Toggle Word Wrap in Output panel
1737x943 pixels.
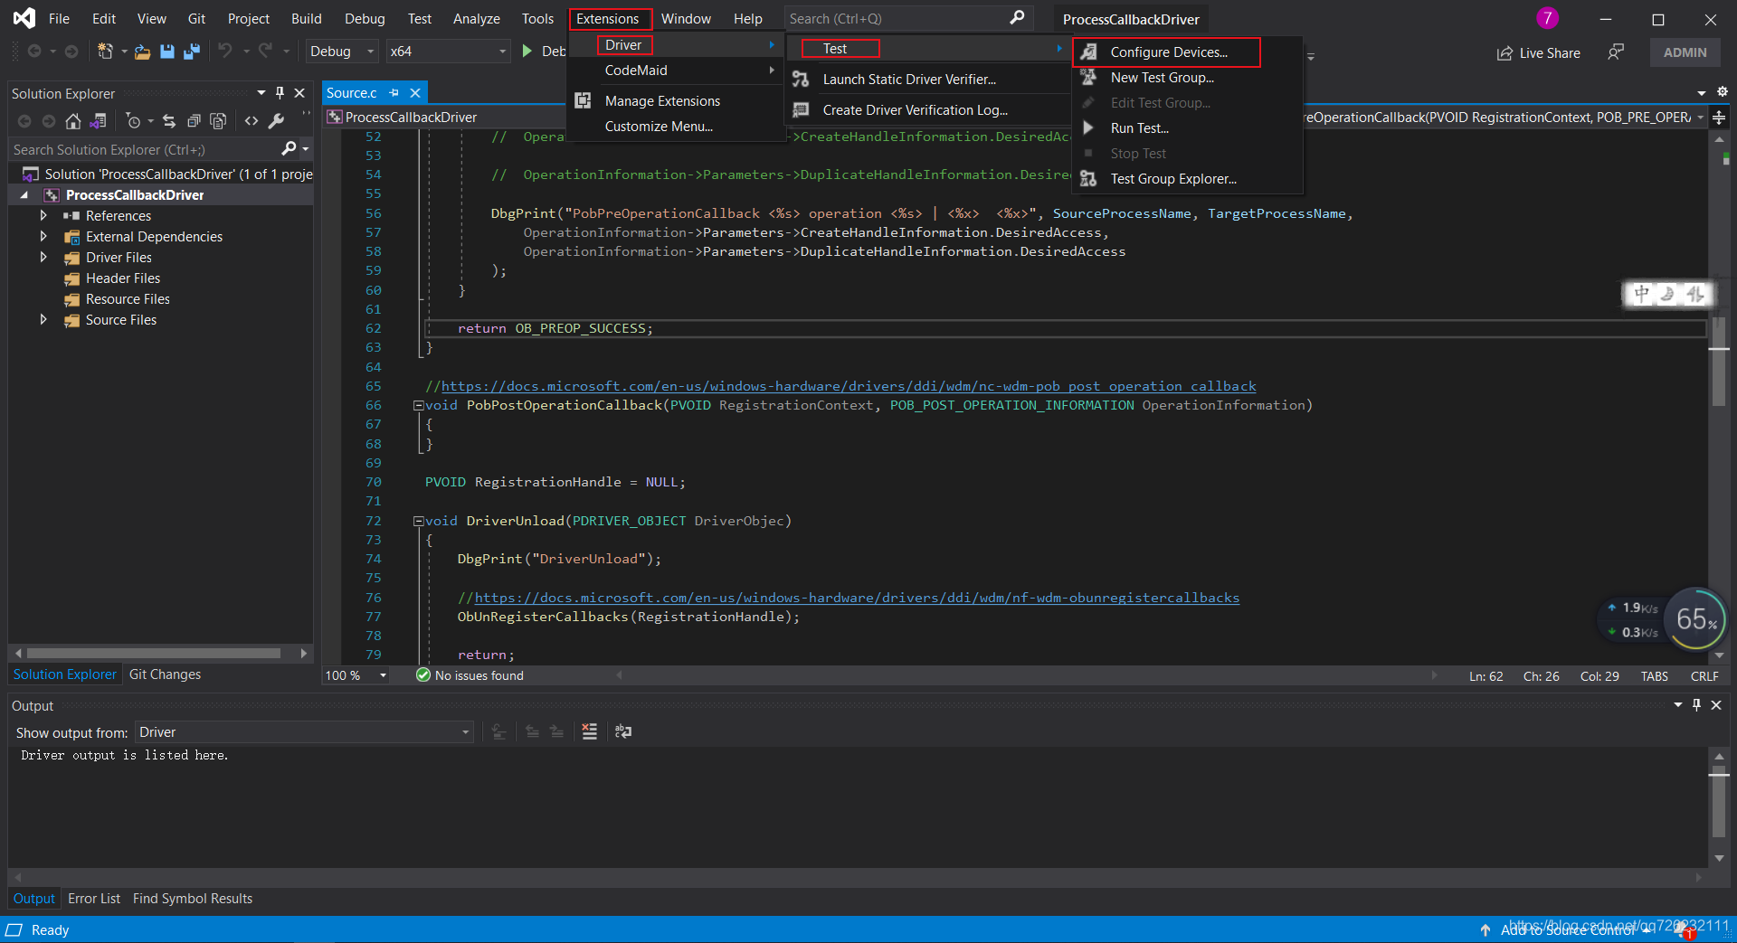pos(623,731)
